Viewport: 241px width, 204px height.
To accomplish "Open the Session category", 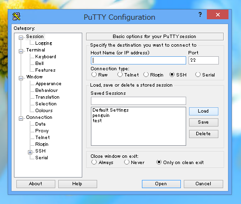I will [35, 37].
